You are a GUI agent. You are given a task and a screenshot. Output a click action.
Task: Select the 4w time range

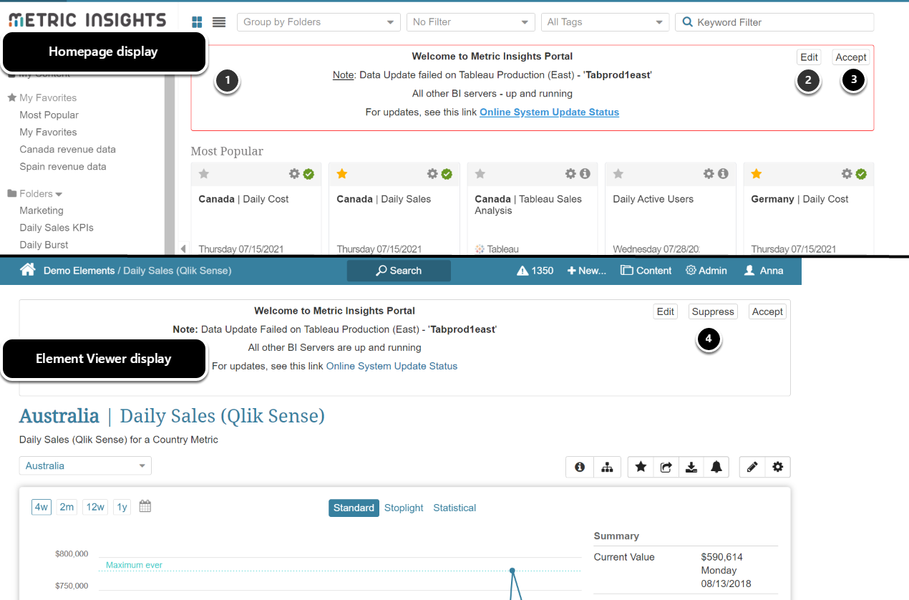click(x=42, y=507)
